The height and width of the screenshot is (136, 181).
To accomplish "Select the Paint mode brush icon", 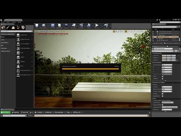I will 8,28.
